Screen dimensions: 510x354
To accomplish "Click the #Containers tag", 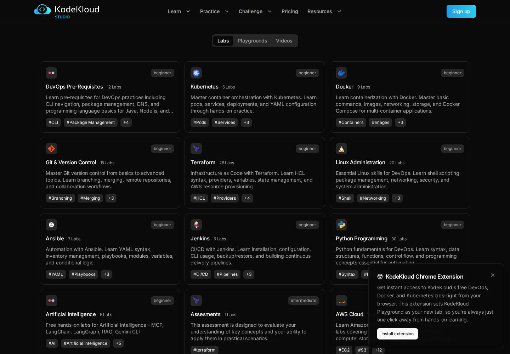I will (x=351, y=122).
